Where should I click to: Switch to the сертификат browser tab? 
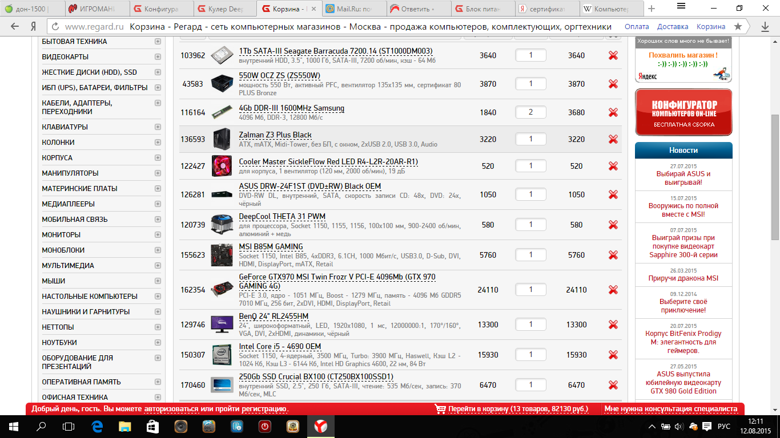(x=548, y=9)
